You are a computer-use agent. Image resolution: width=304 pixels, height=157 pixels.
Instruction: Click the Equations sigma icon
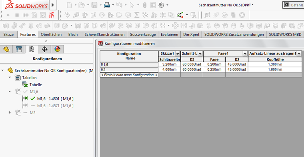[137, 15]
